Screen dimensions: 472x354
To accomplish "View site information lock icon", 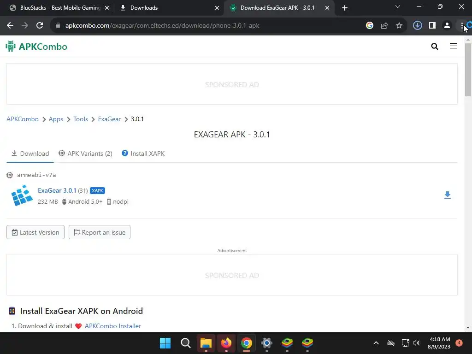I will (58, 26).
